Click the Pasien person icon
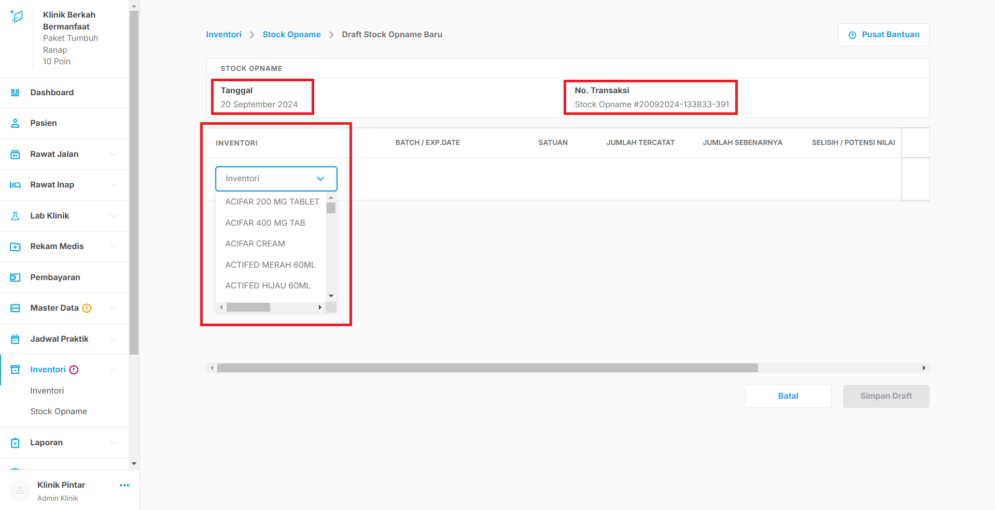This screenshot has width=995, height=510. coord(15,123)
